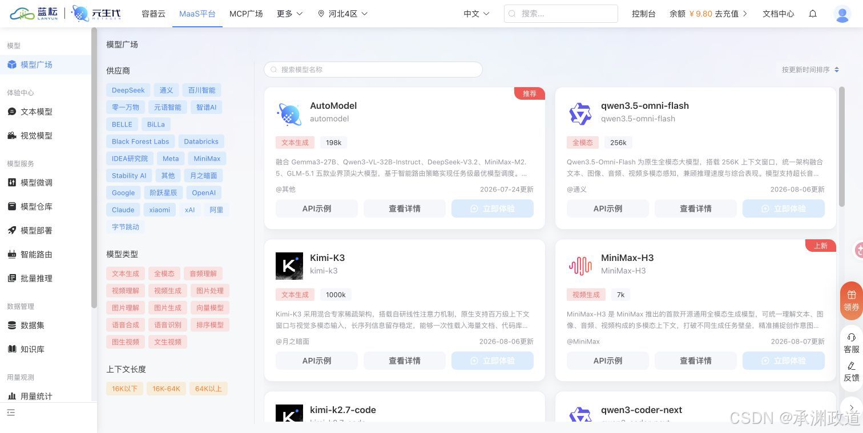Viewport: 863px width, 433px height.
Task: Click the 视觉模型 camera icon
Action: (11, 136)
